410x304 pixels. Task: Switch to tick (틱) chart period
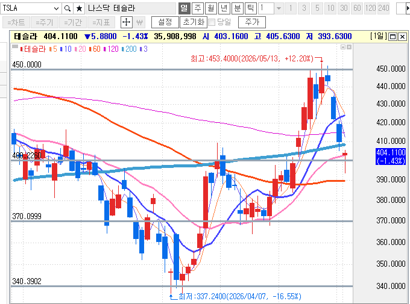(250, 8)
